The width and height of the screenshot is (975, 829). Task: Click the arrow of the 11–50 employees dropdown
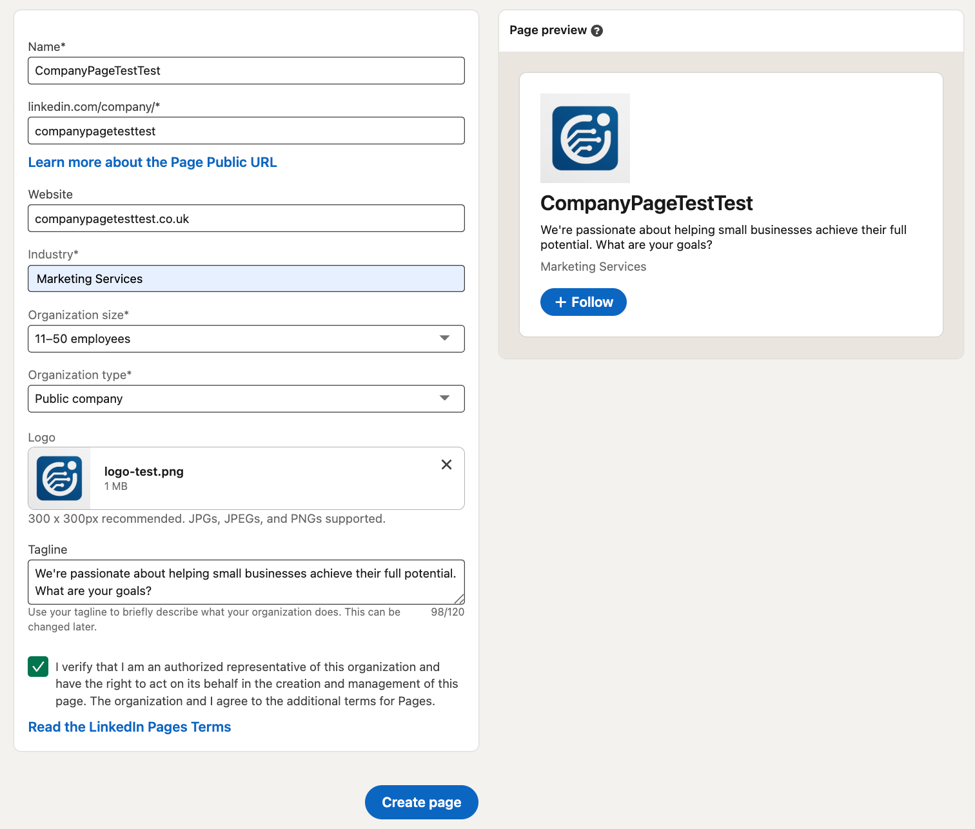coord(444,338)
